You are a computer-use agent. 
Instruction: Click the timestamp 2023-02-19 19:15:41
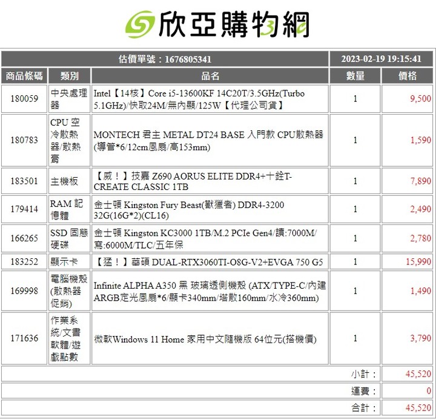pyautogui.click(x=381, y=59)
